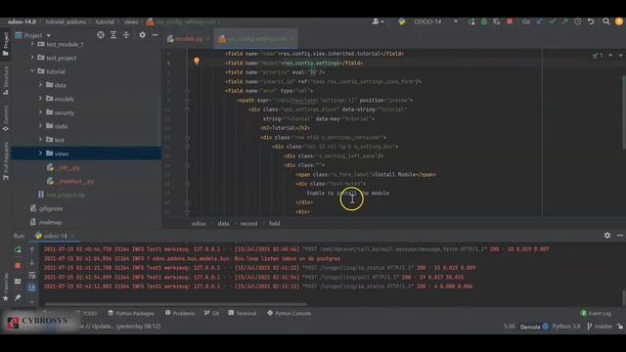Open the Pull Requests tool window stripe
Image resolution: width=626 pixels, height=352 pixels.
pyautogui.click(x=6, y=160)
